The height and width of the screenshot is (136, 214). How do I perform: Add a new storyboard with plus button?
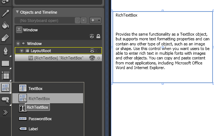[x=93, y=20]
